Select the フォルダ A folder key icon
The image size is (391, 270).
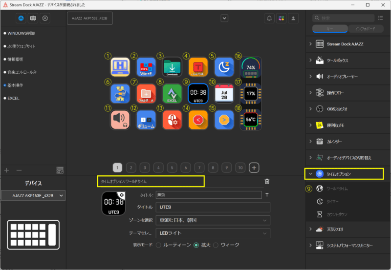pyautogui.click(x=146, y=94)
